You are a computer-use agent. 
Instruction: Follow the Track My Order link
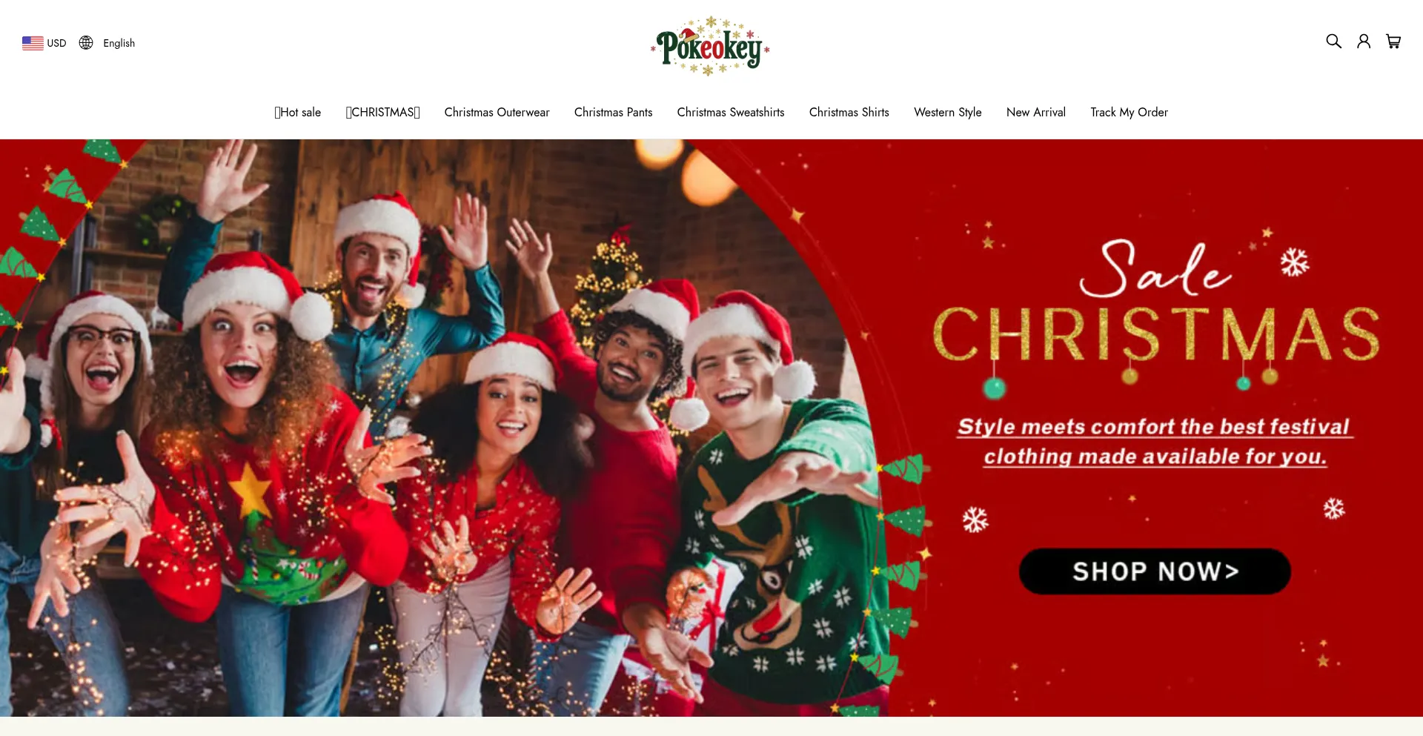click(x=1129, y=113)
